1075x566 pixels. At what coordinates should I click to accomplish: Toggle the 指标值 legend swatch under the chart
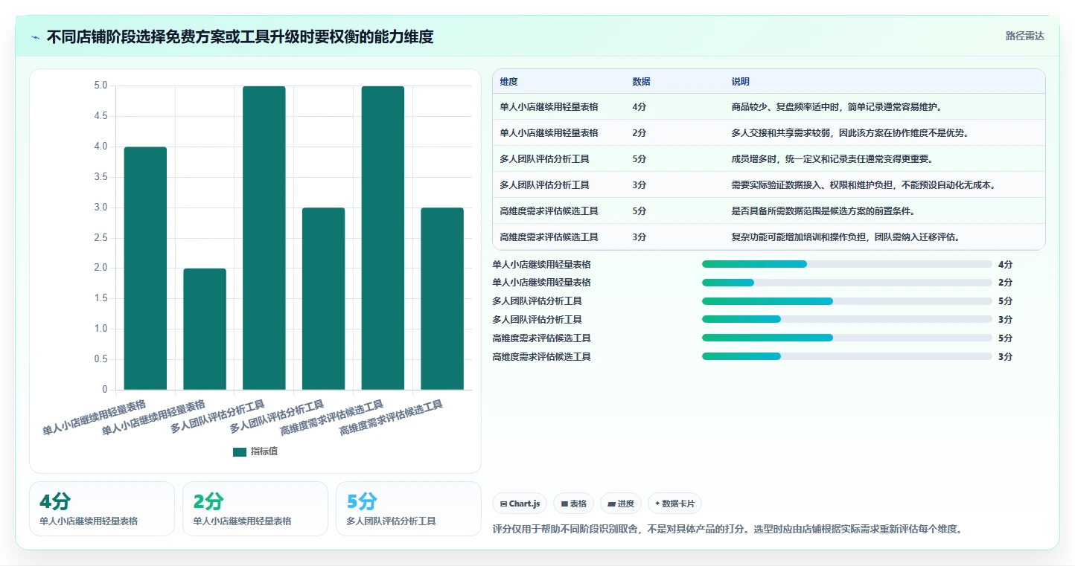[x=239, y=451]
